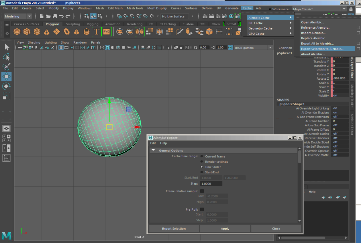Pick the Scale tool in toolbox
Image resolution: width=361 pixels, height=243 pixels.
(6, 96)
